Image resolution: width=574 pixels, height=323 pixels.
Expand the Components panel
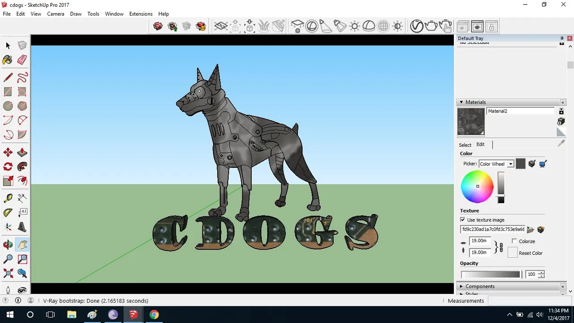point(461,286)
